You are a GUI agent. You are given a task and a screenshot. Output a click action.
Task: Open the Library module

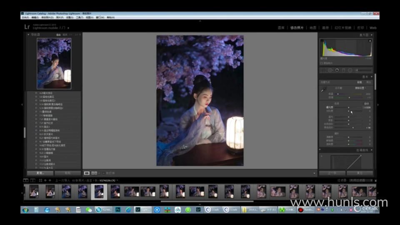pos(281,28)
